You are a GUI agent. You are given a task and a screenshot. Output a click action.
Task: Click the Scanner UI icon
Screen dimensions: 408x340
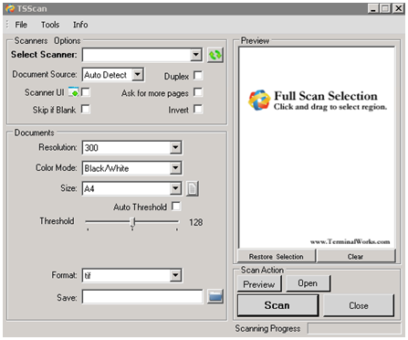[73, 92]
